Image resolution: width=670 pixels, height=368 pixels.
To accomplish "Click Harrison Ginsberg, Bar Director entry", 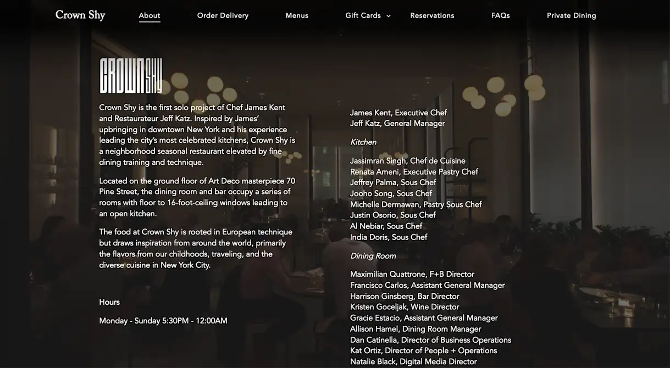I will [405, 296].
